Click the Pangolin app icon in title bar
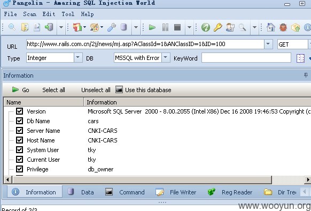Viewport: 311px width, 211px height. 7,3
